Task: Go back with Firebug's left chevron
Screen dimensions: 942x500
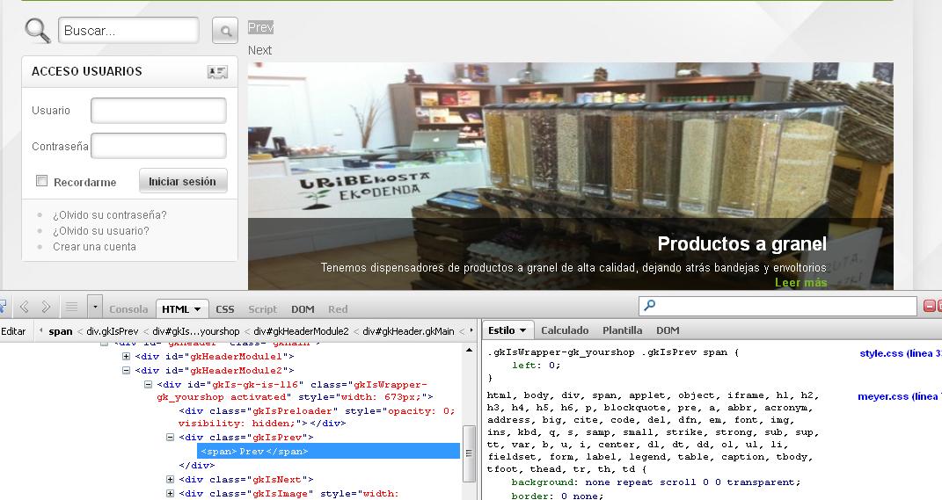Action: (x=24, y=308)
